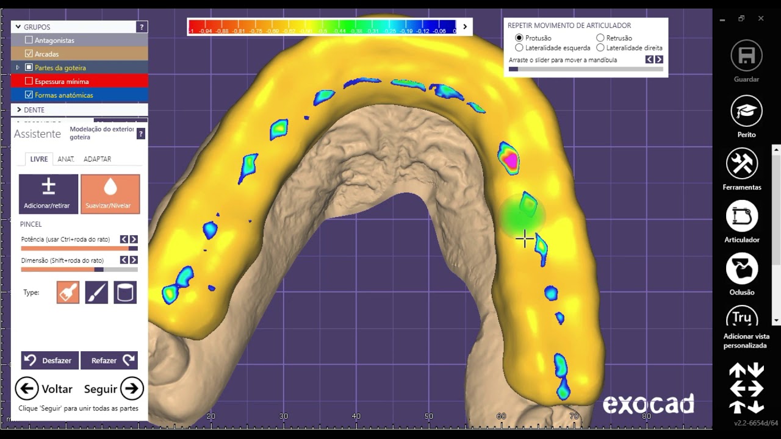Click the Tru icon in right sidebar
The width and height of the screenshot is (781, 439).
[742, 317]
